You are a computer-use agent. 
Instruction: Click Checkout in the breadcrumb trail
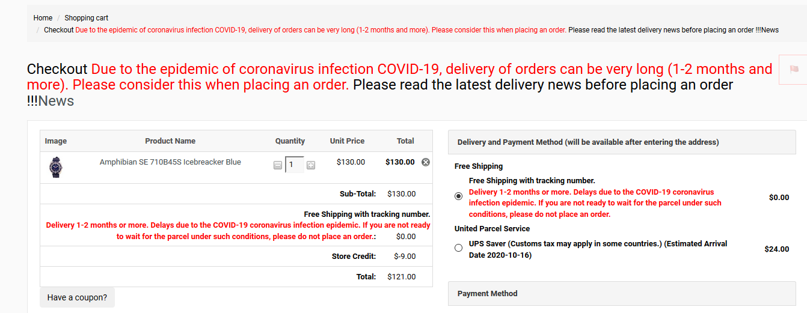(59, 30)
